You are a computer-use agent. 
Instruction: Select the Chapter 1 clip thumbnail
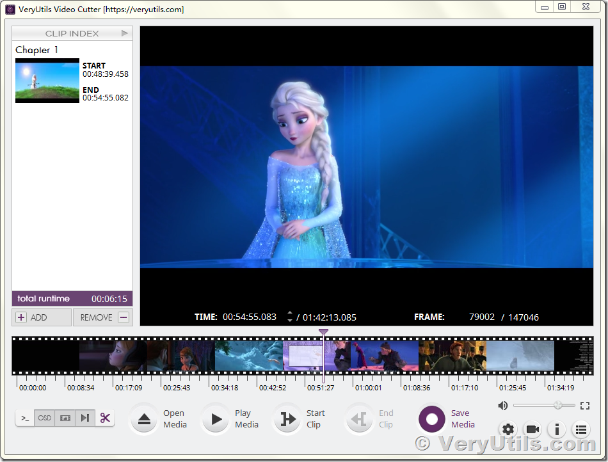pos(47,81)
